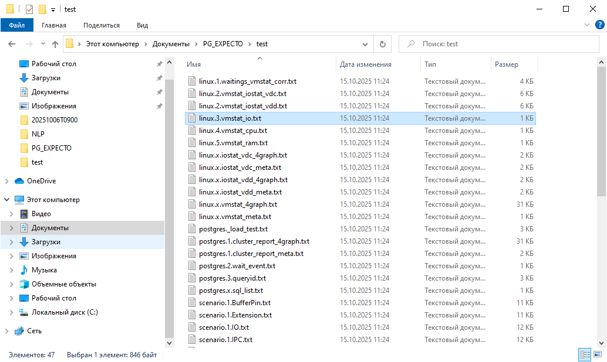Switch to the Вид ribbon tab

142,25
